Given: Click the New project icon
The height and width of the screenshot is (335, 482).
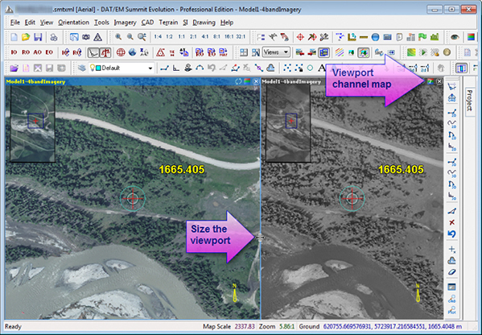Looking at the screenshot, I should click(14, 37).
